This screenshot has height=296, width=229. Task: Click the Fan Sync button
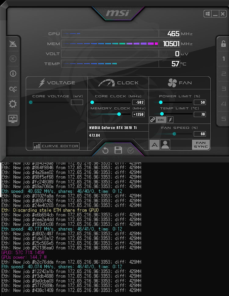pos(201,145)
